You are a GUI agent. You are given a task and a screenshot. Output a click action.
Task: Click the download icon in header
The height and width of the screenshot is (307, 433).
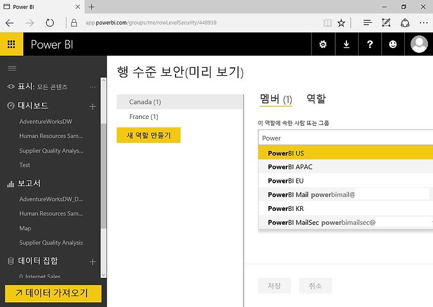tap(346, 44)
